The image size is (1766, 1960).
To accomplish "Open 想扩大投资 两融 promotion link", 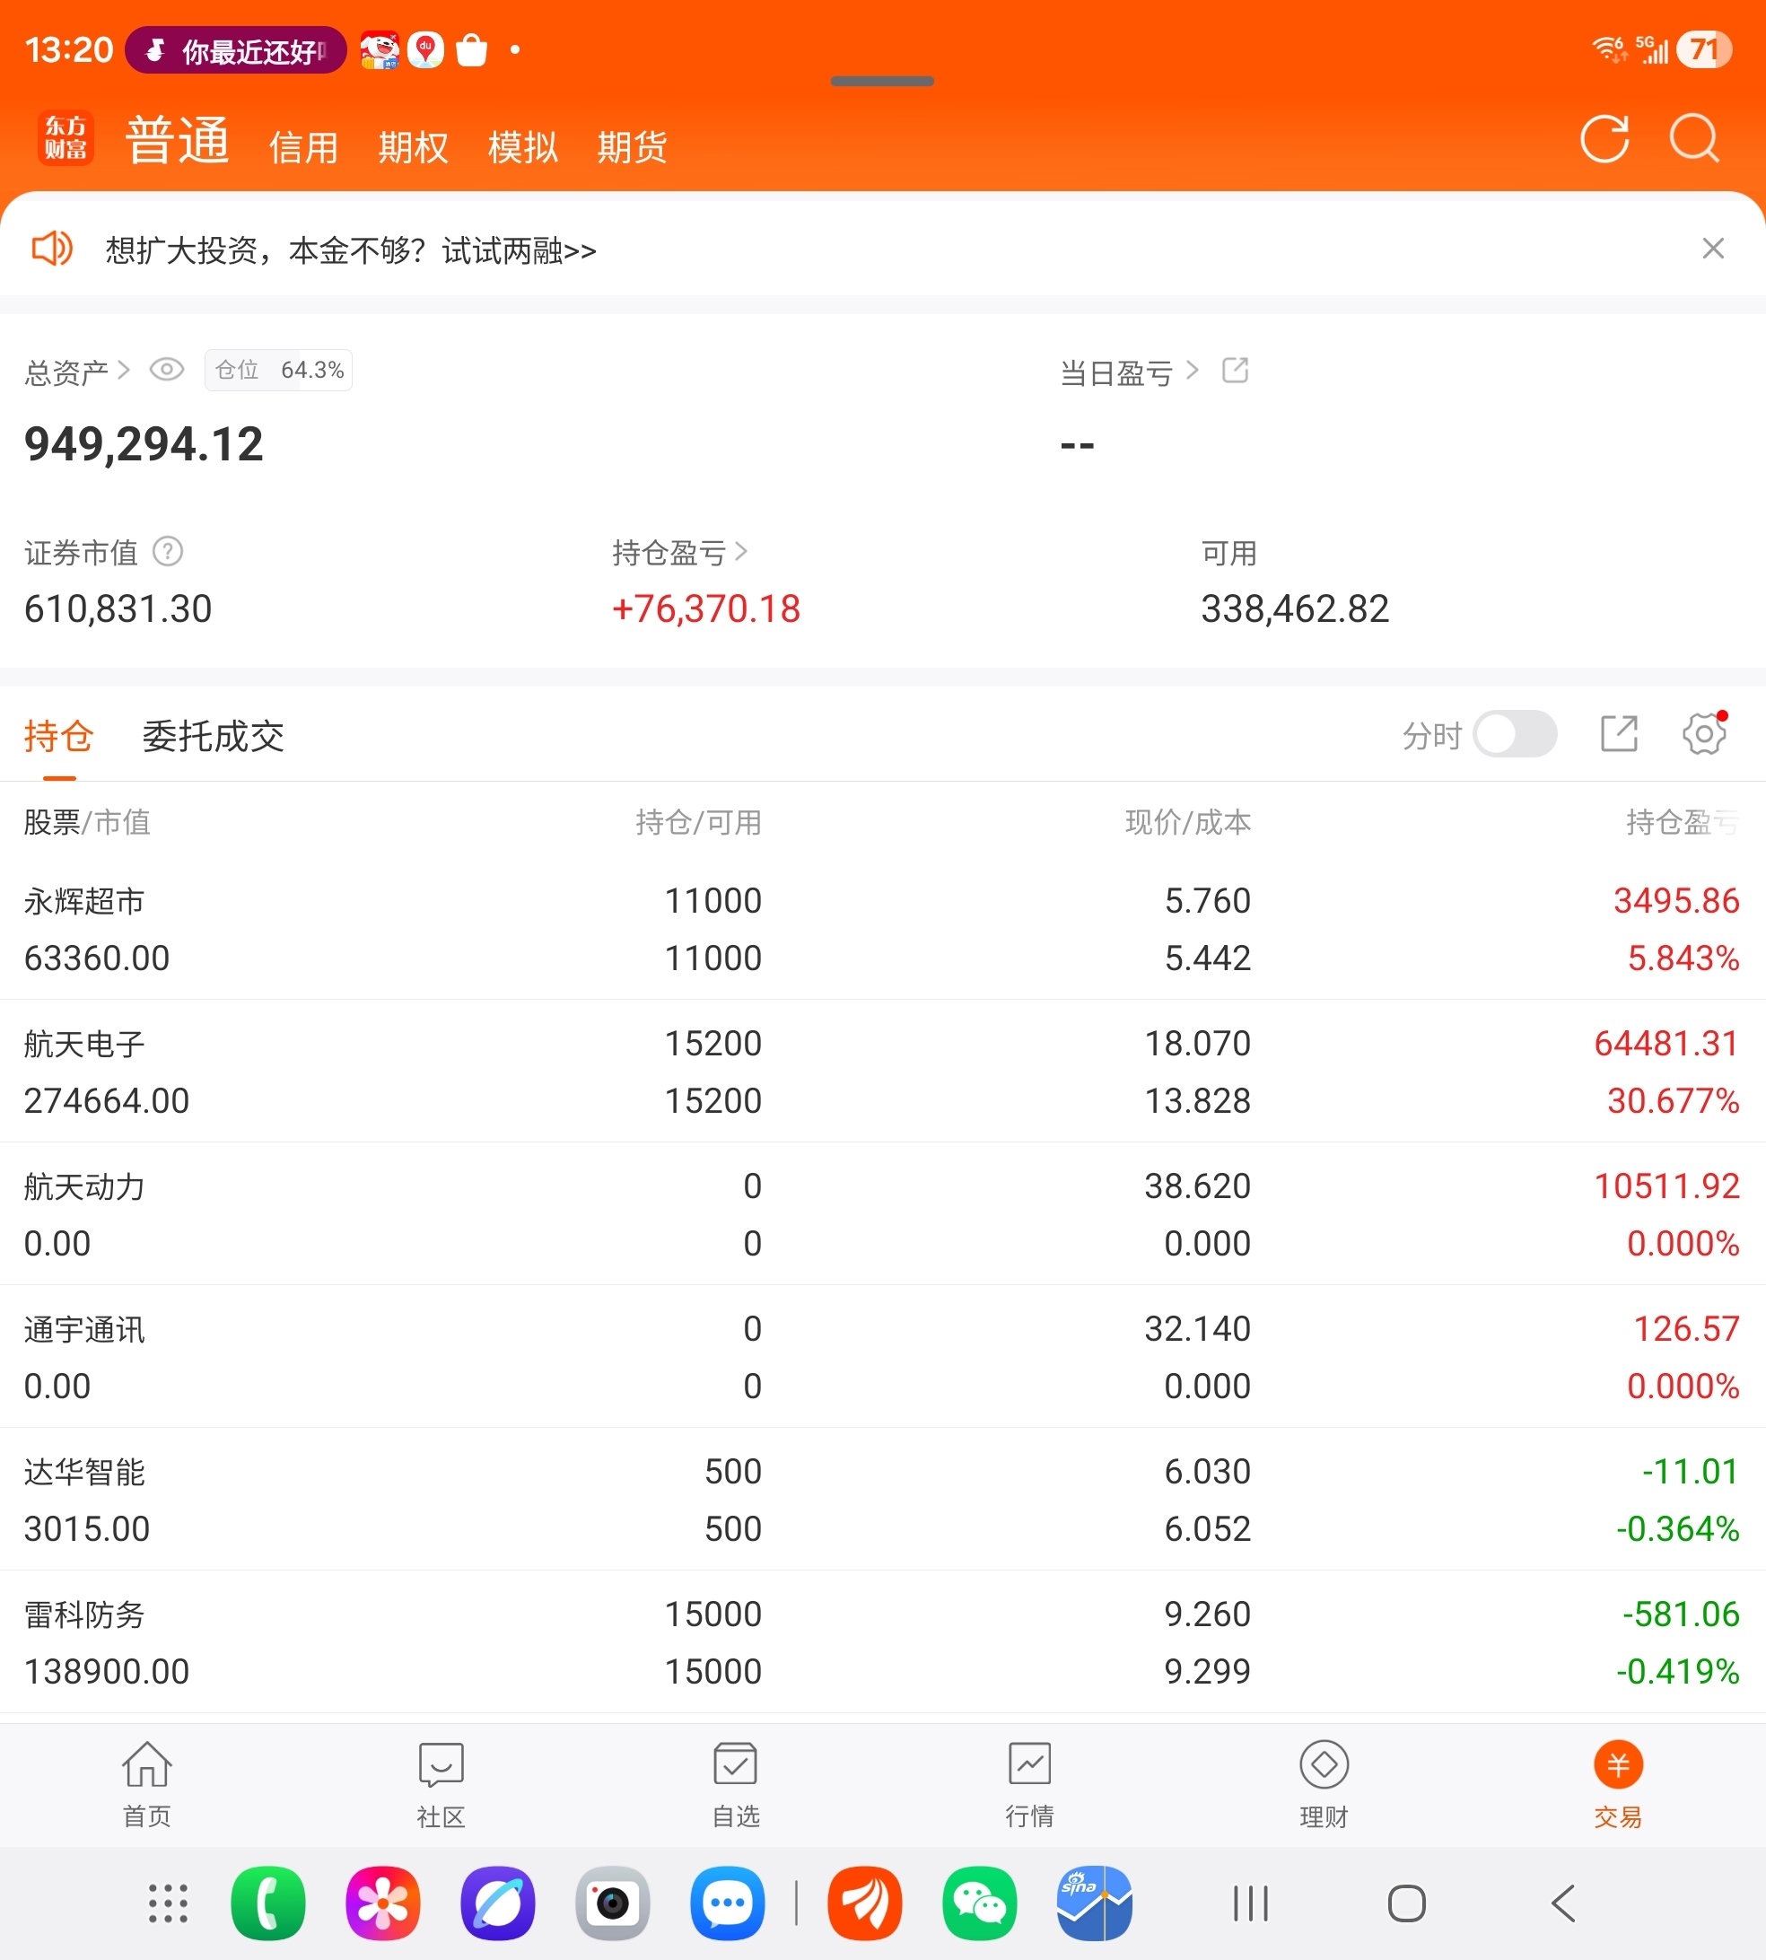I will click(350, 250).
